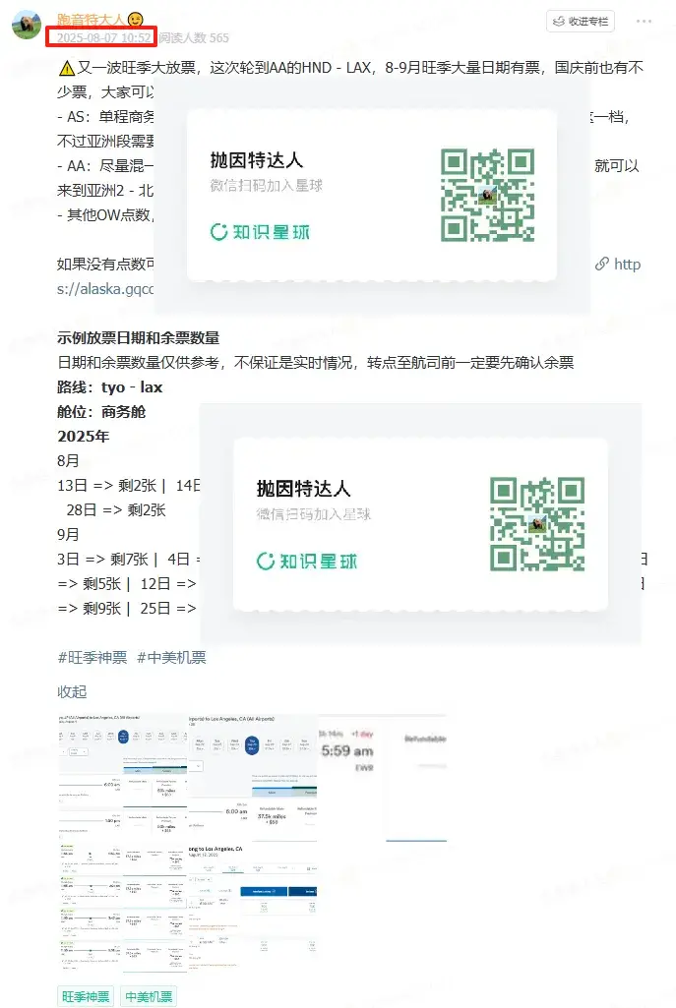Click the 28日 => 剩2张 entry
Image resolution: width=676 pixels, height=1008 pixels.
click(116, 509)
